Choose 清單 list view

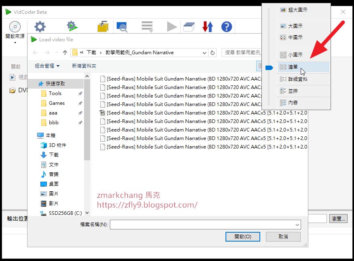coord(303,67)
